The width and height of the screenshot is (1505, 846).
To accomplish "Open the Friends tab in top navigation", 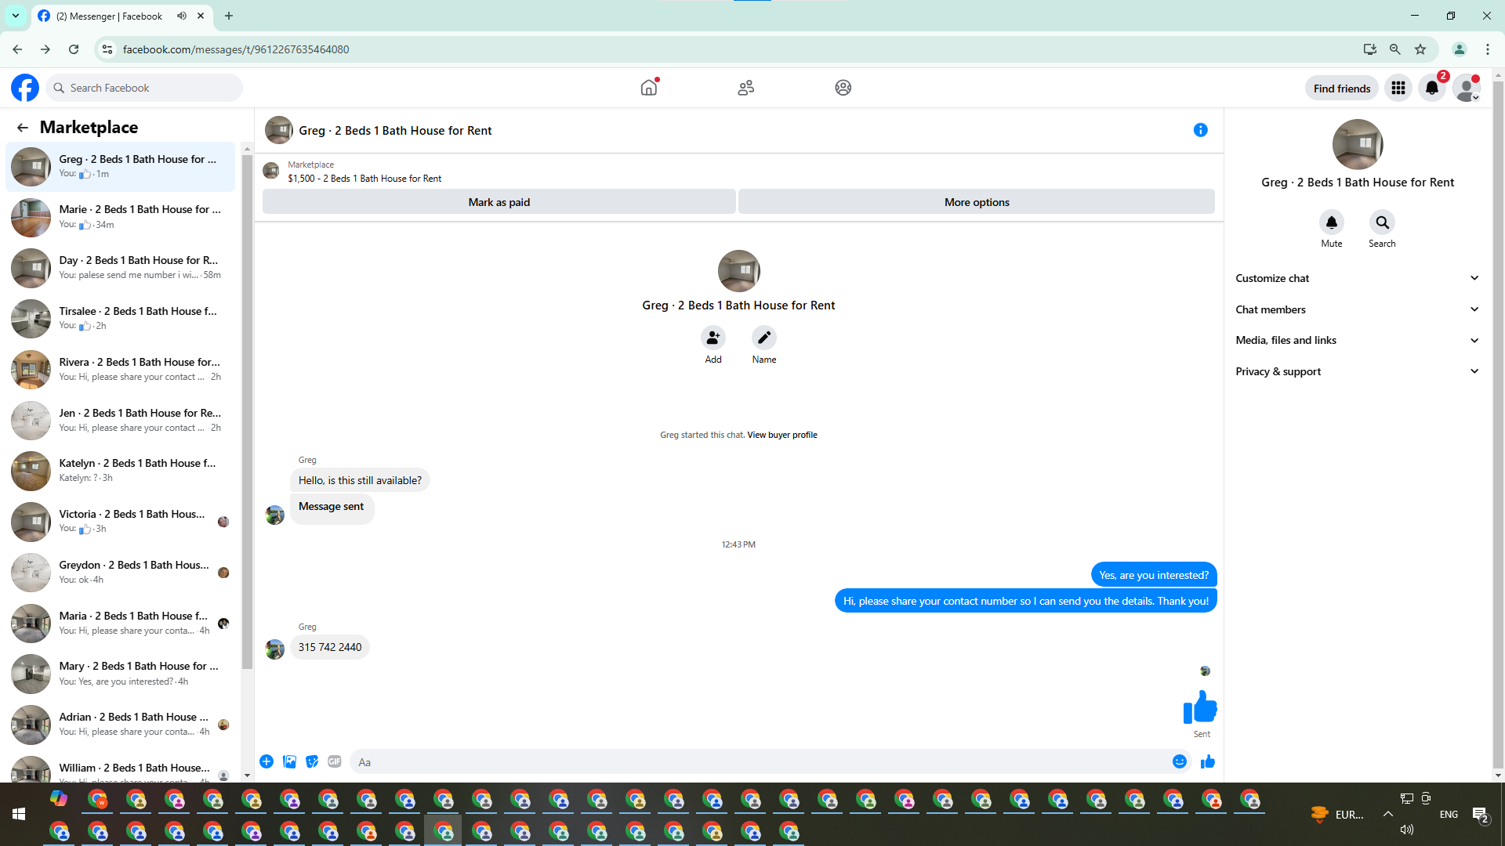I will tap(745, 88).
